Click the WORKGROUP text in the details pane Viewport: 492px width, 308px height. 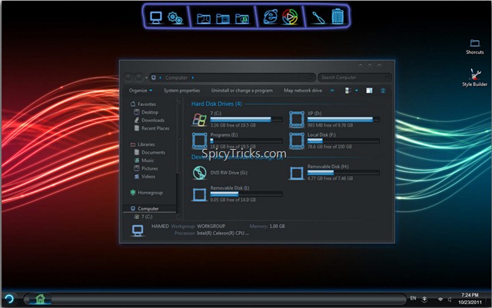coord(211,226)
